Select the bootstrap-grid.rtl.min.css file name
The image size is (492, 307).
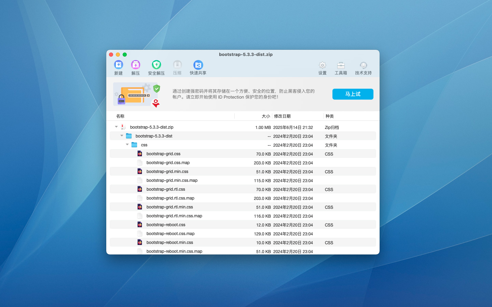click(170, 207)
